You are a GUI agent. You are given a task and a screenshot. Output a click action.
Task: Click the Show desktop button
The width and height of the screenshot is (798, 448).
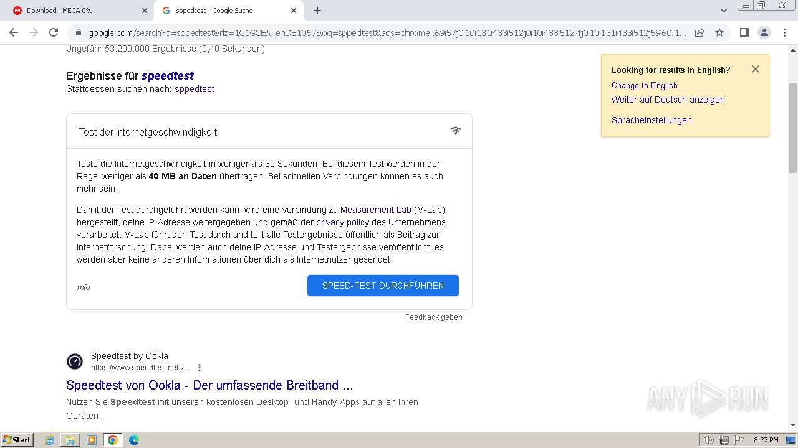(x=791, y=440)
